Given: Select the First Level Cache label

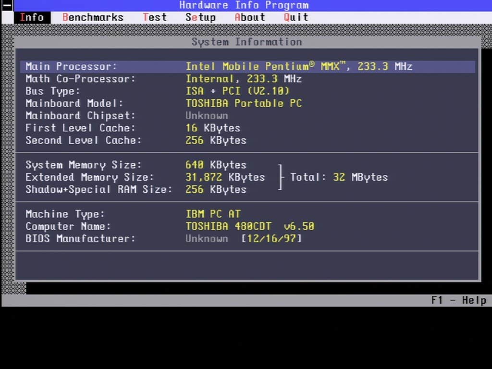Looking at the screenshot, I should [x=81, y=128].
